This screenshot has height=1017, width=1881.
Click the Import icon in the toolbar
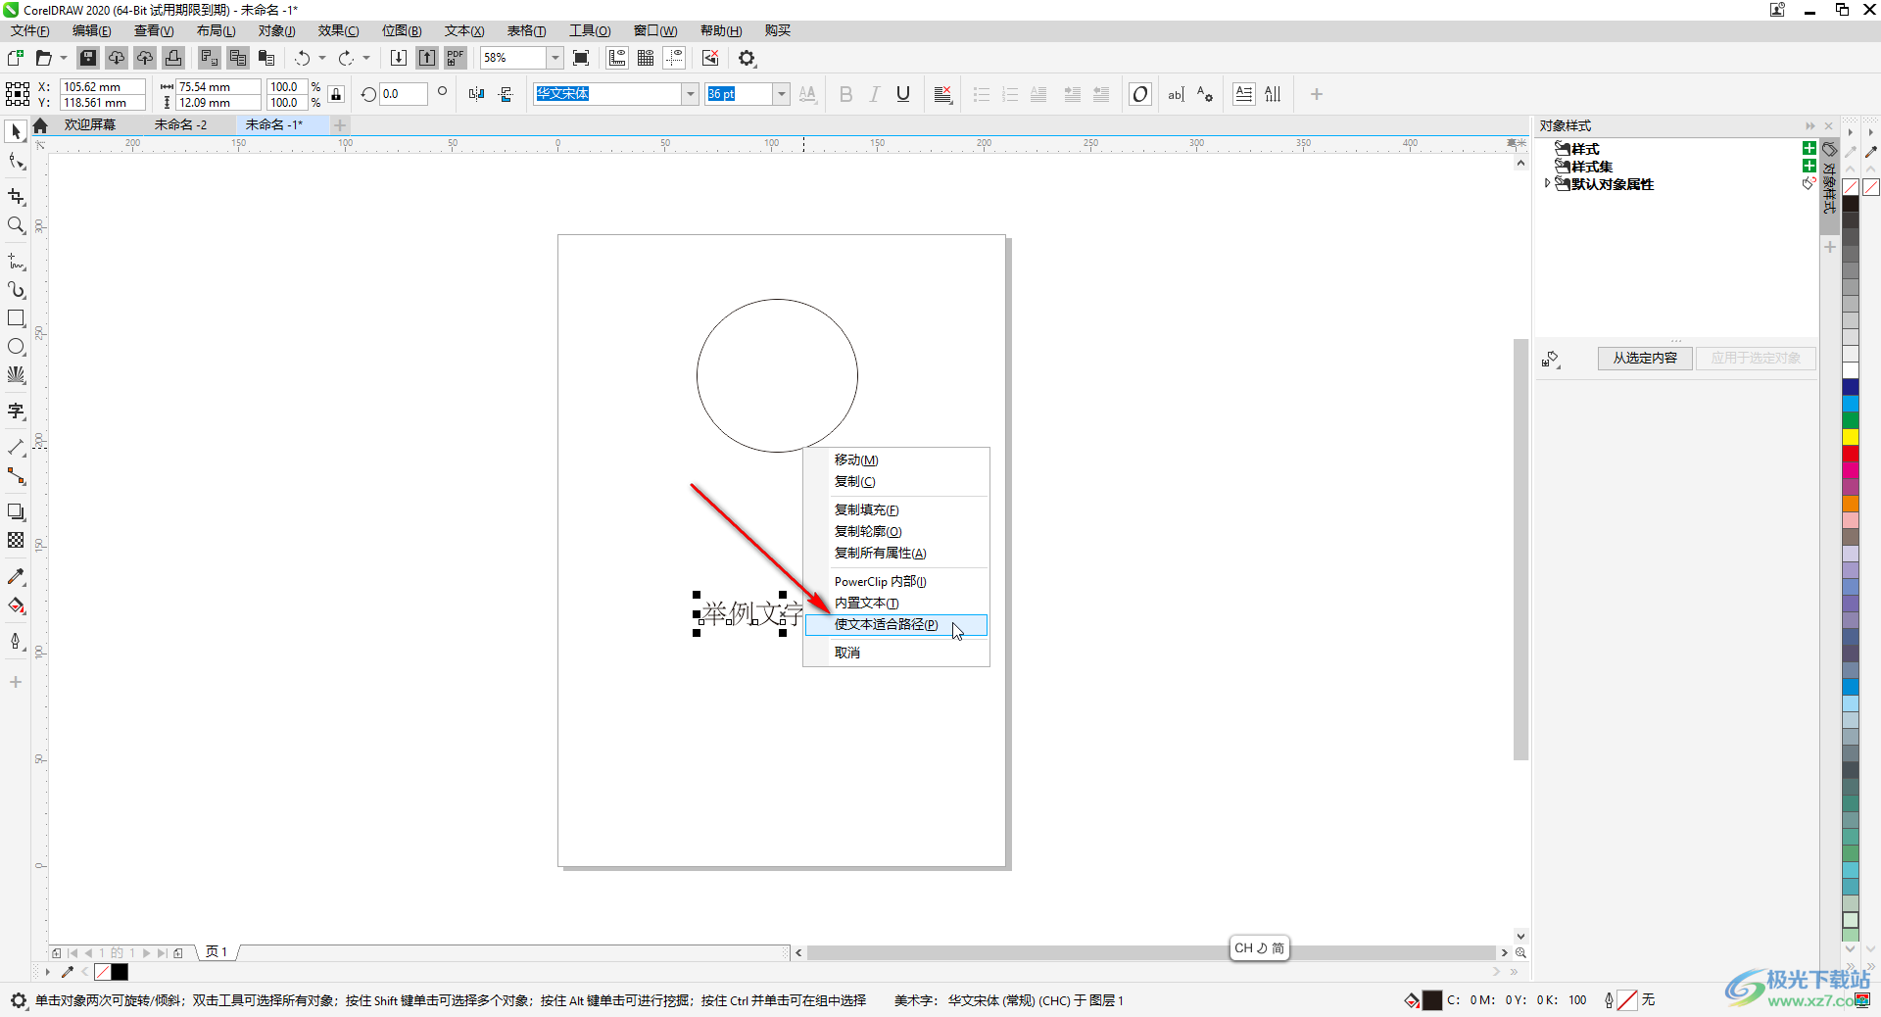399,58
